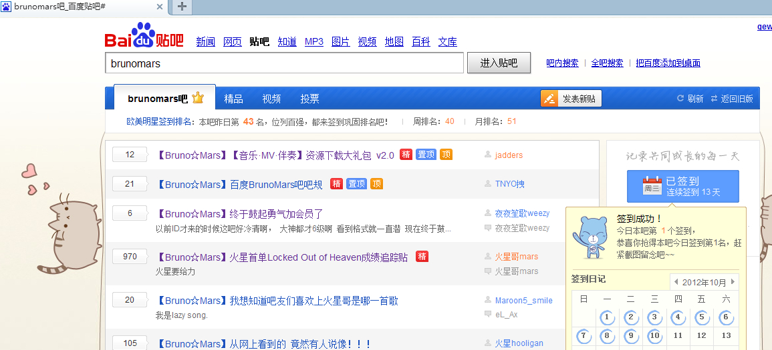Select the brunomars吧 main tab
772x350 pixels.
tap(164, 98)
